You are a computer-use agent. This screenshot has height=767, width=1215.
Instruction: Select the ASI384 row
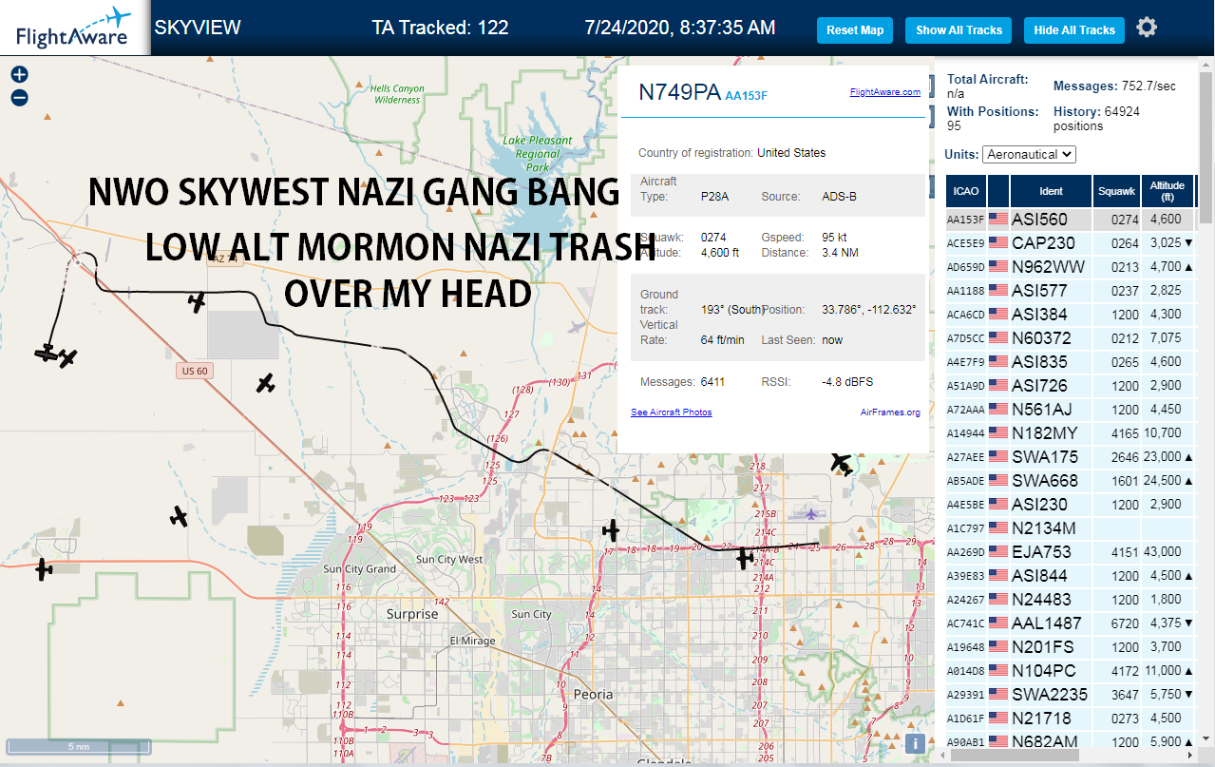[x=1071, y=315]
